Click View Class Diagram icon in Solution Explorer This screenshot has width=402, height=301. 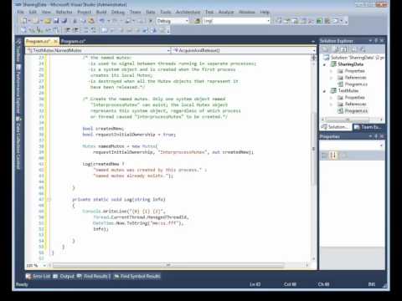pos(363,49)
